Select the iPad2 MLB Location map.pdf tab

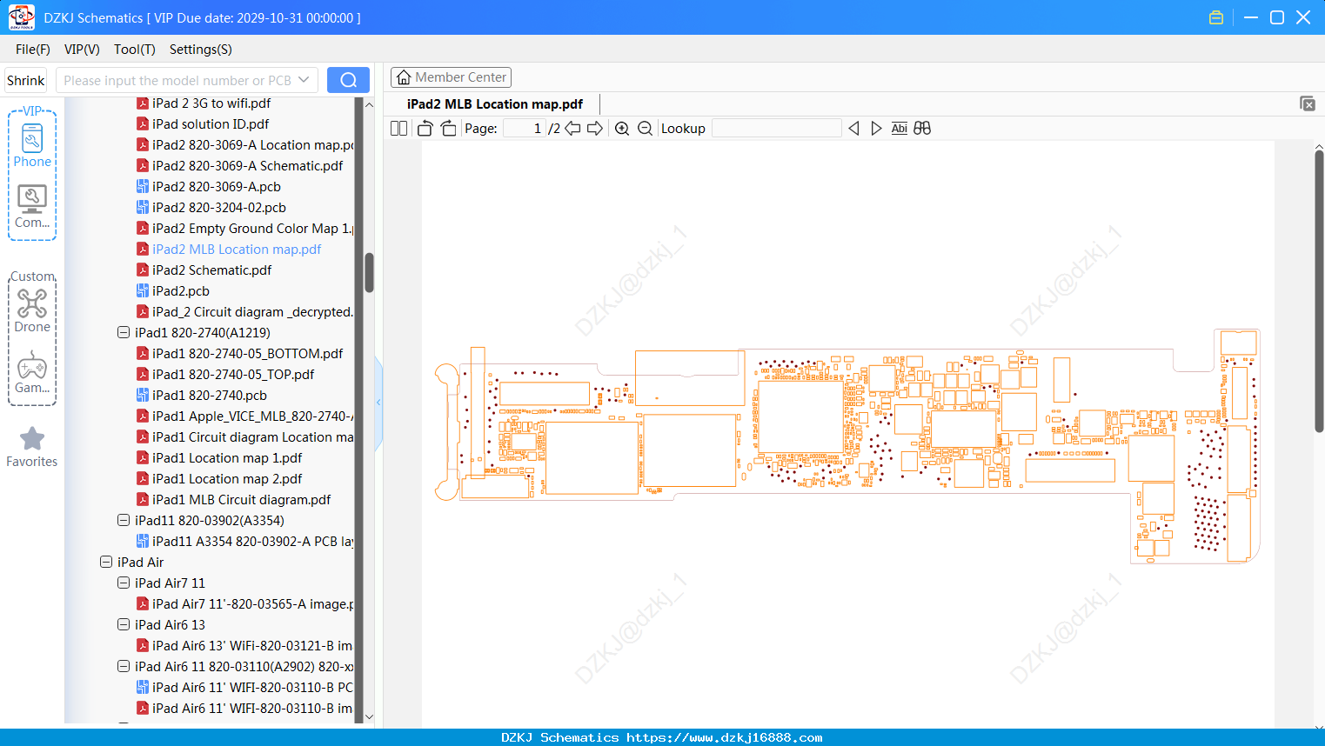click(495, 104)
